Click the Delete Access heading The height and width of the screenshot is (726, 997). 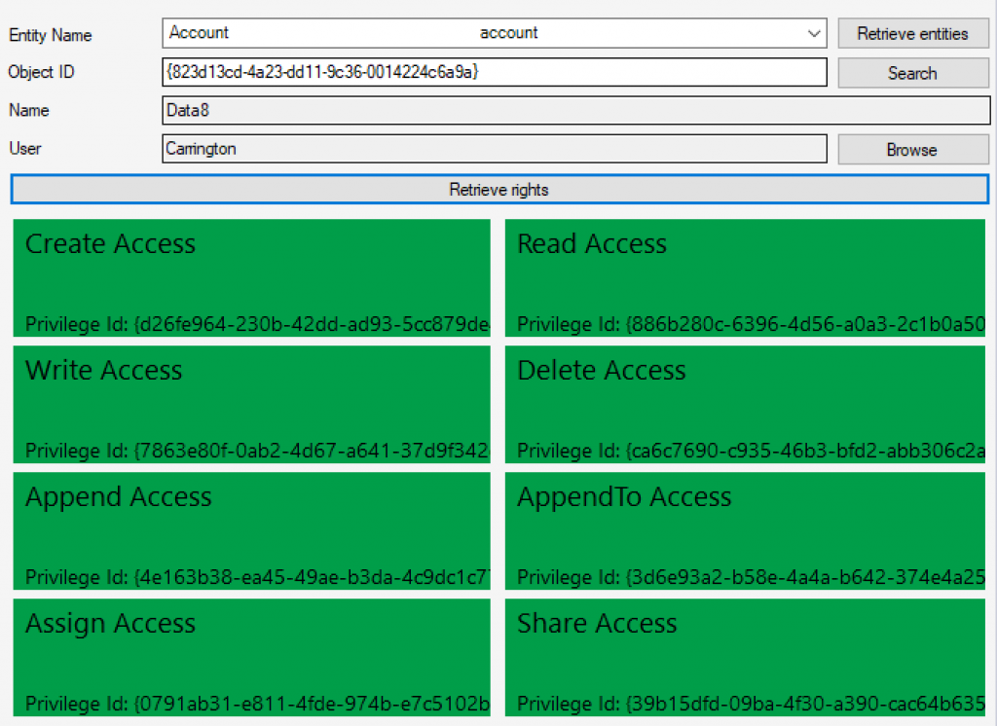(x=601, y=371)
